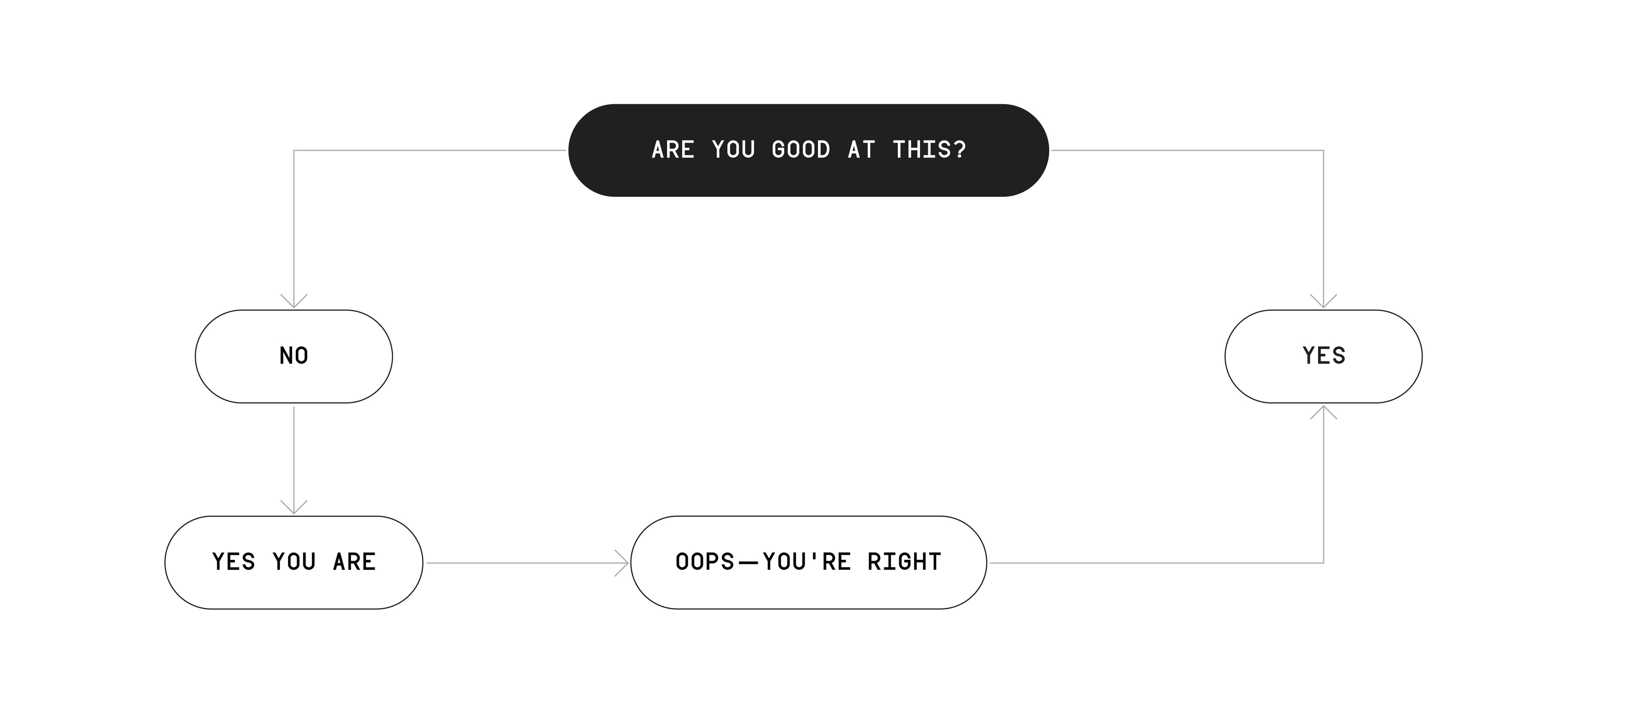Select the vertical connector segment descending toward NO

294,229
